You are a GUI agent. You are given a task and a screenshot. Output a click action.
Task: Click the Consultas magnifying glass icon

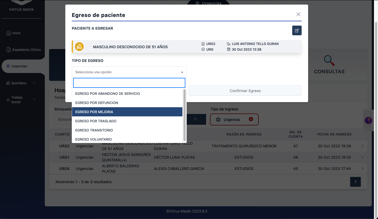click(329, 61)
